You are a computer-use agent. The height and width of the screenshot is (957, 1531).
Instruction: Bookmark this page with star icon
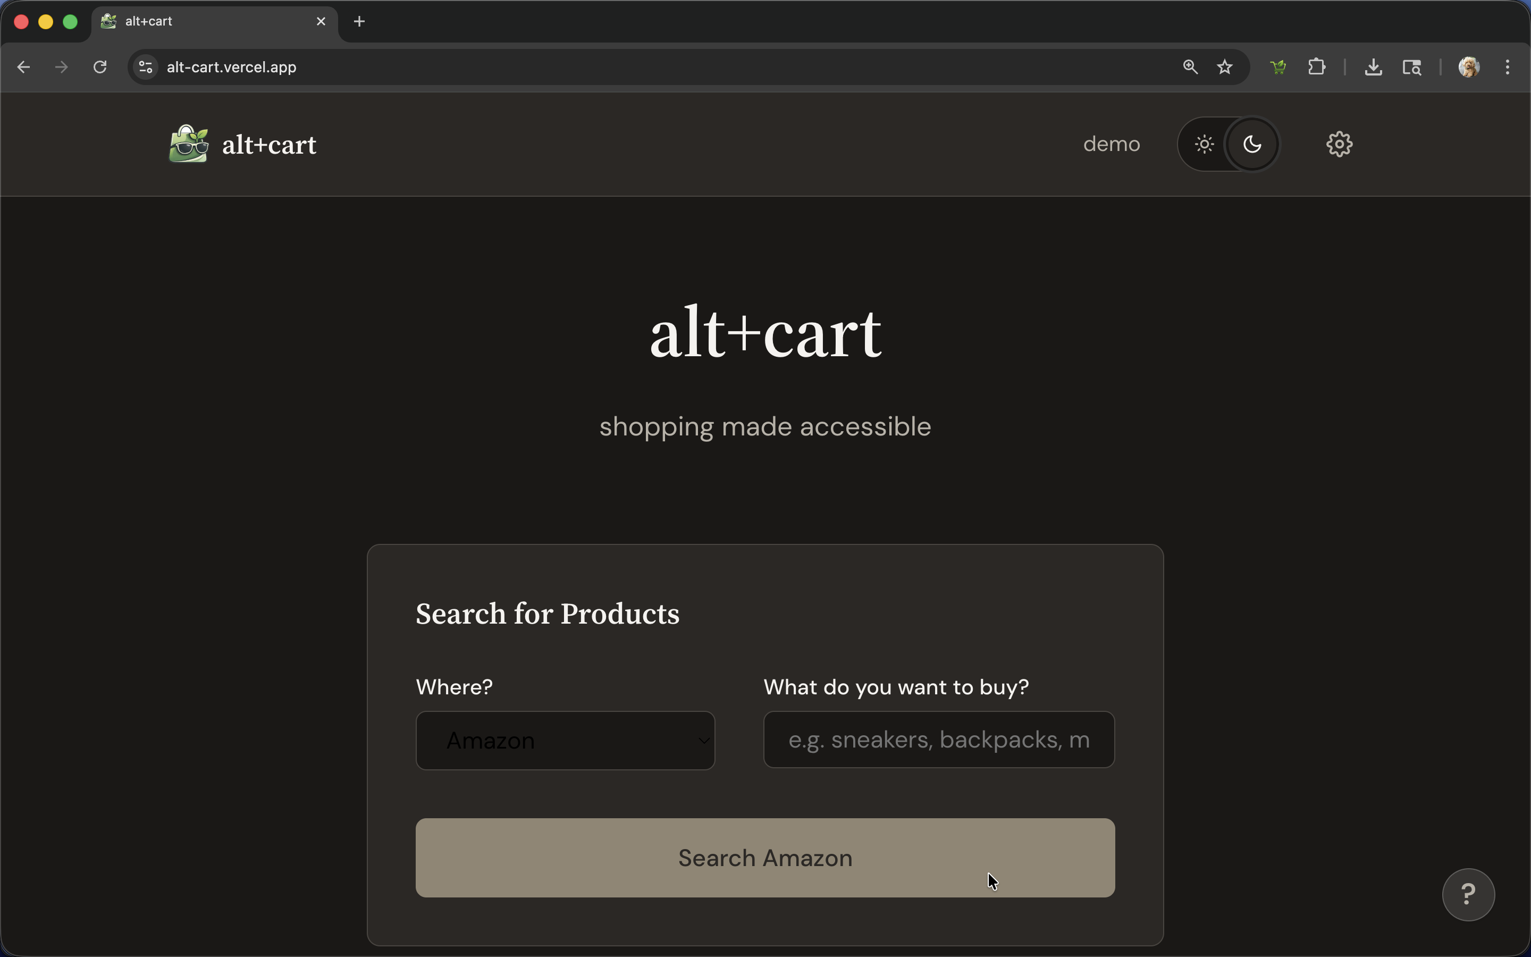[x=1225, y=67]
